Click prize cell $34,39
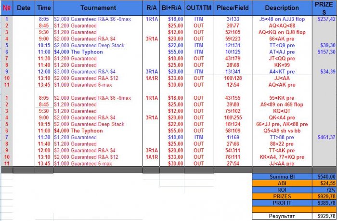This screenshot has height=221, width=337. [327, 72]
